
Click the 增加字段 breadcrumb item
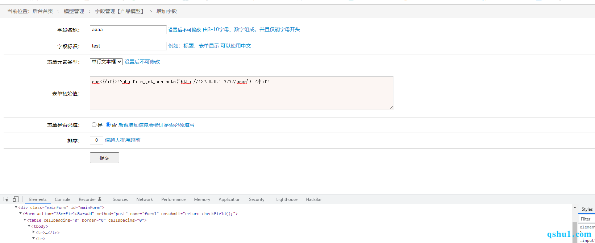coord(167,11)
